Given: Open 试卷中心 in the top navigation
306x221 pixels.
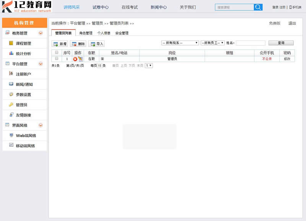Looking at the screenshot, I should click(x=101, y=7).
